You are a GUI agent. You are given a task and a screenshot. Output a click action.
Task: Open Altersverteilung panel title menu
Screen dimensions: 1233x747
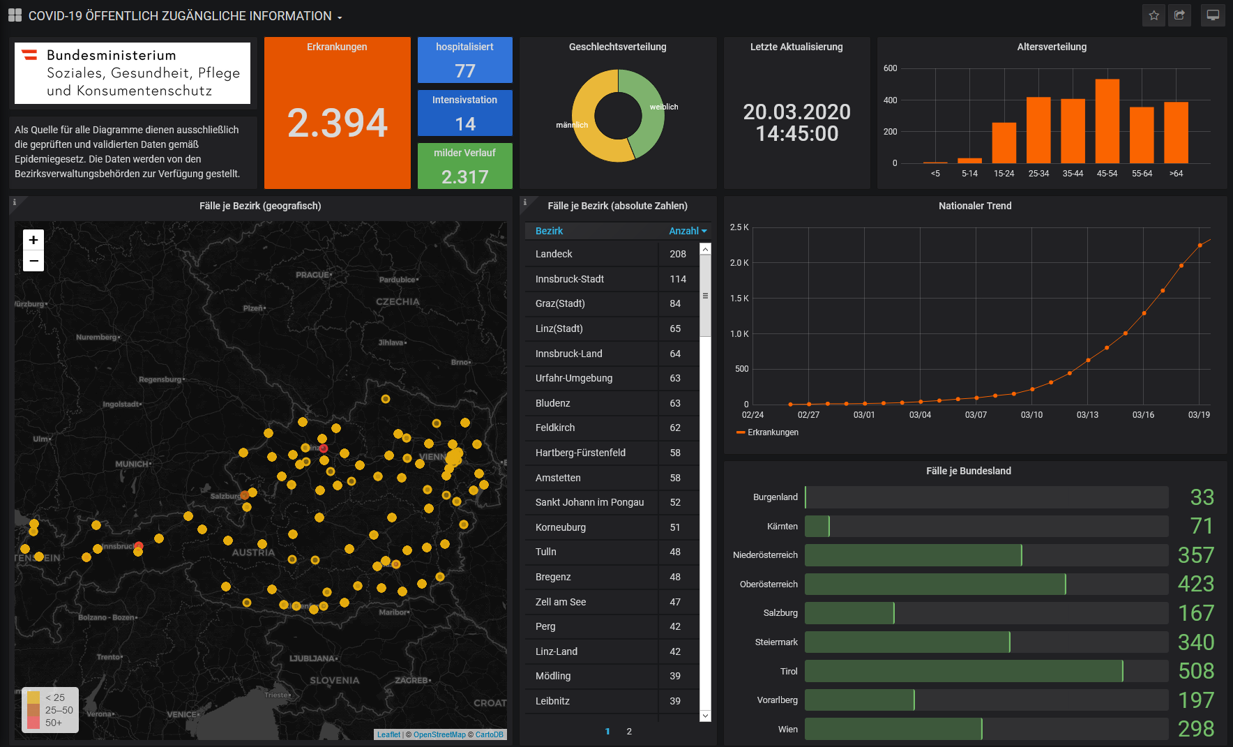click(1052, 47)
